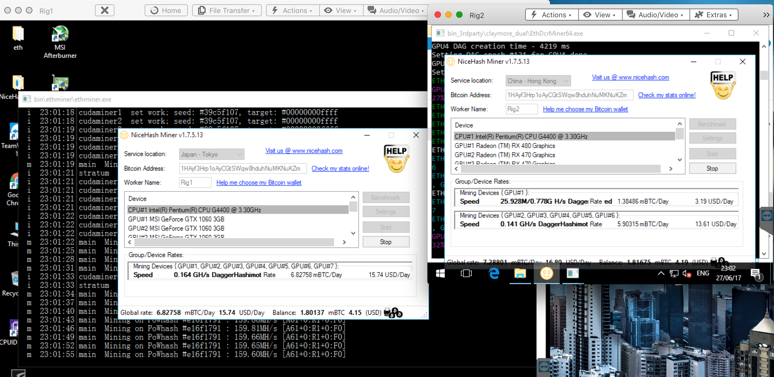Click the Stop button in Rig2 NiceHash
Viewport: 774px width, 377px height.
point(712,169)
